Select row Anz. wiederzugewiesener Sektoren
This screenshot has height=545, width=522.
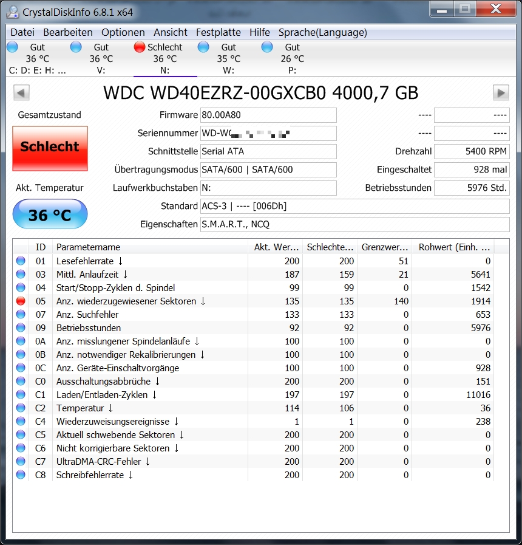pos(254,301)
